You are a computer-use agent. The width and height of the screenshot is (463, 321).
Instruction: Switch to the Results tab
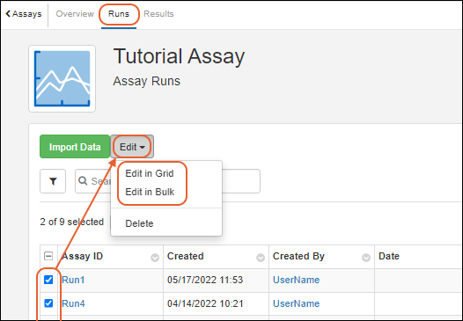[158, 14]
